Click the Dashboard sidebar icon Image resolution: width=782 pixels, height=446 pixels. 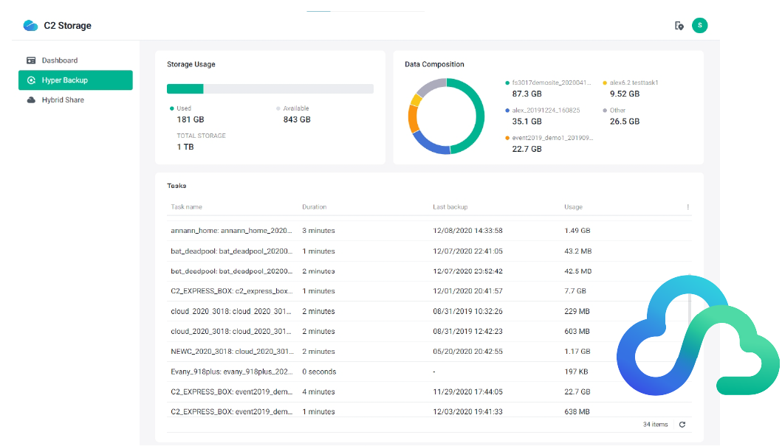(x=31, y=60)
